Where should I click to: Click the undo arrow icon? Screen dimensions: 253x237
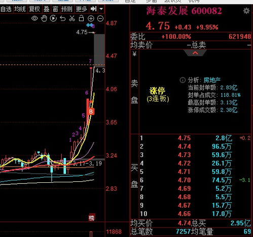(63, 18)
